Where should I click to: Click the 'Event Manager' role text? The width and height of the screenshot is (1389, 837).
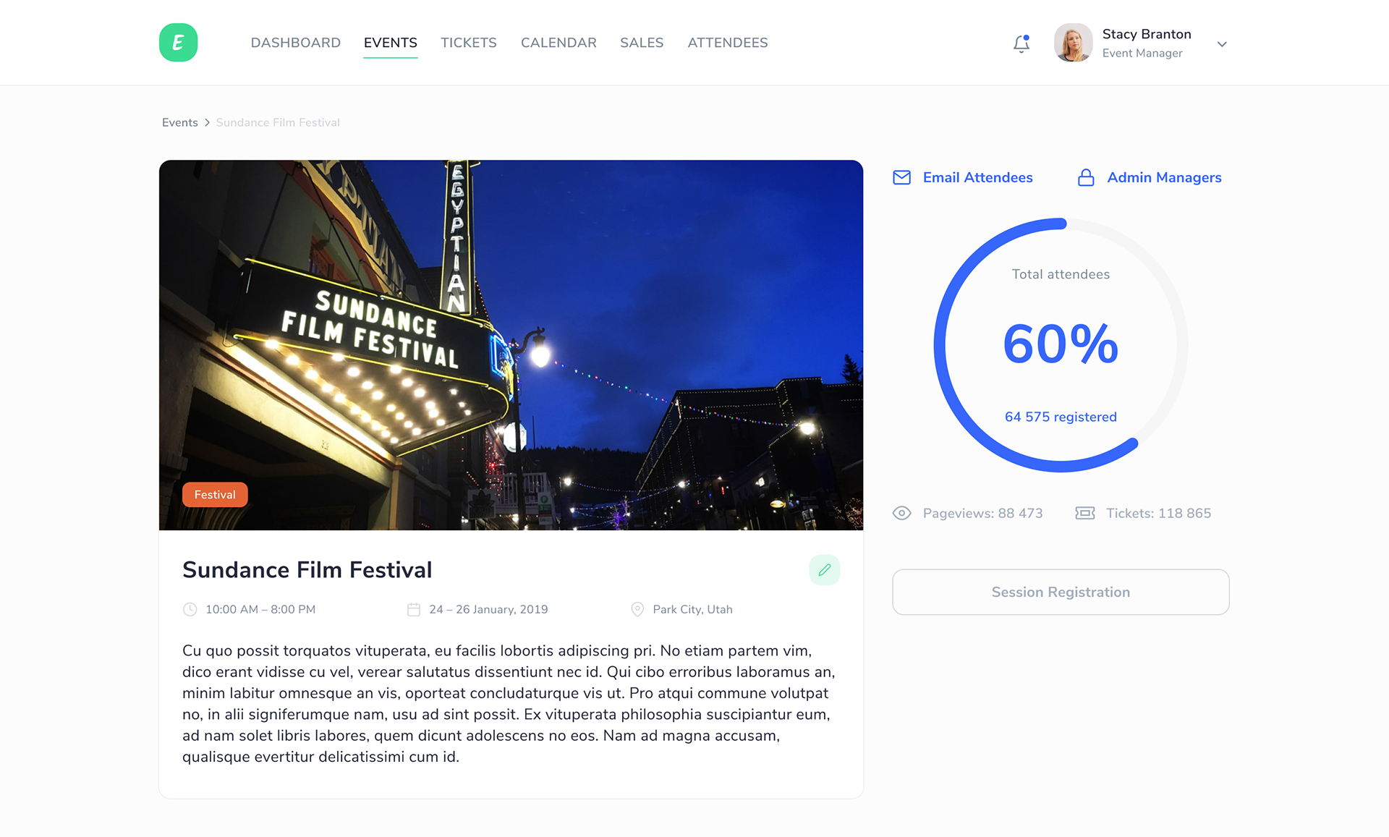click(x=1142, y=53)
